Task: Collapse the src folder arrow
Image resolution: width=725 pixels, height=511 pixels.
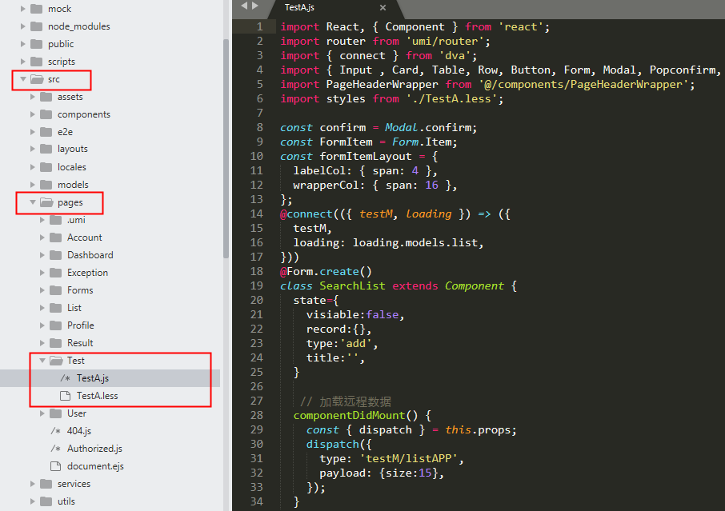Action: (x=22, y=79)
